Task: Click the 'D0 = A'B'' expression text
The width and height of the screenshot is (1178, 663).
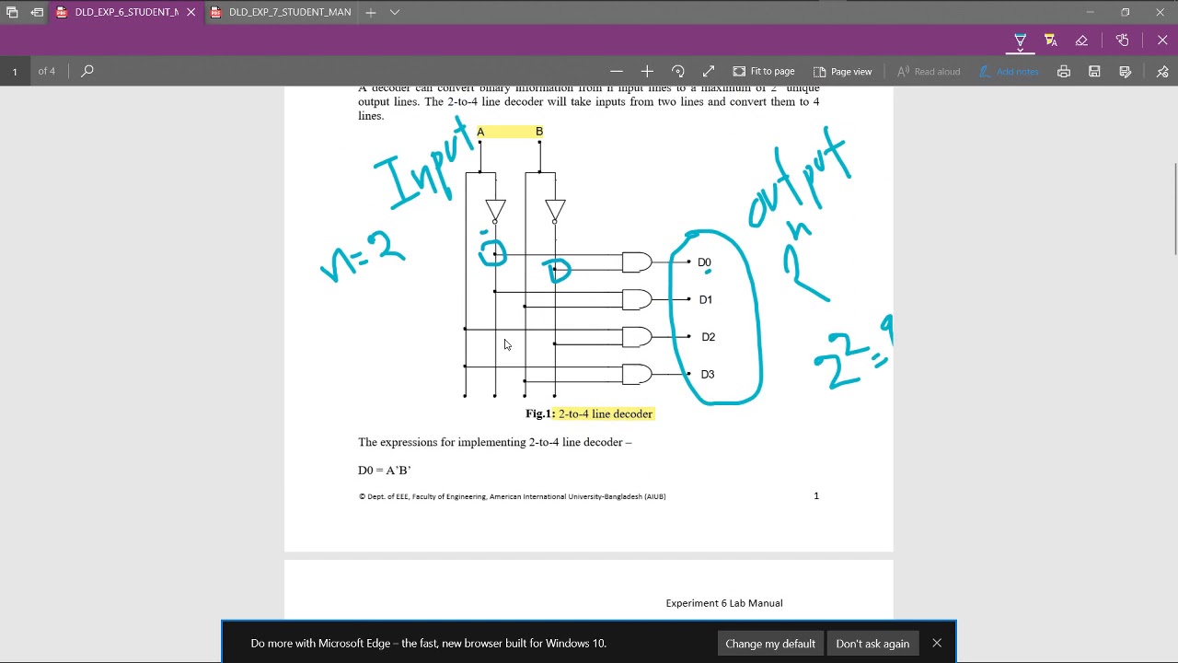Action: [x=385, y=471]
